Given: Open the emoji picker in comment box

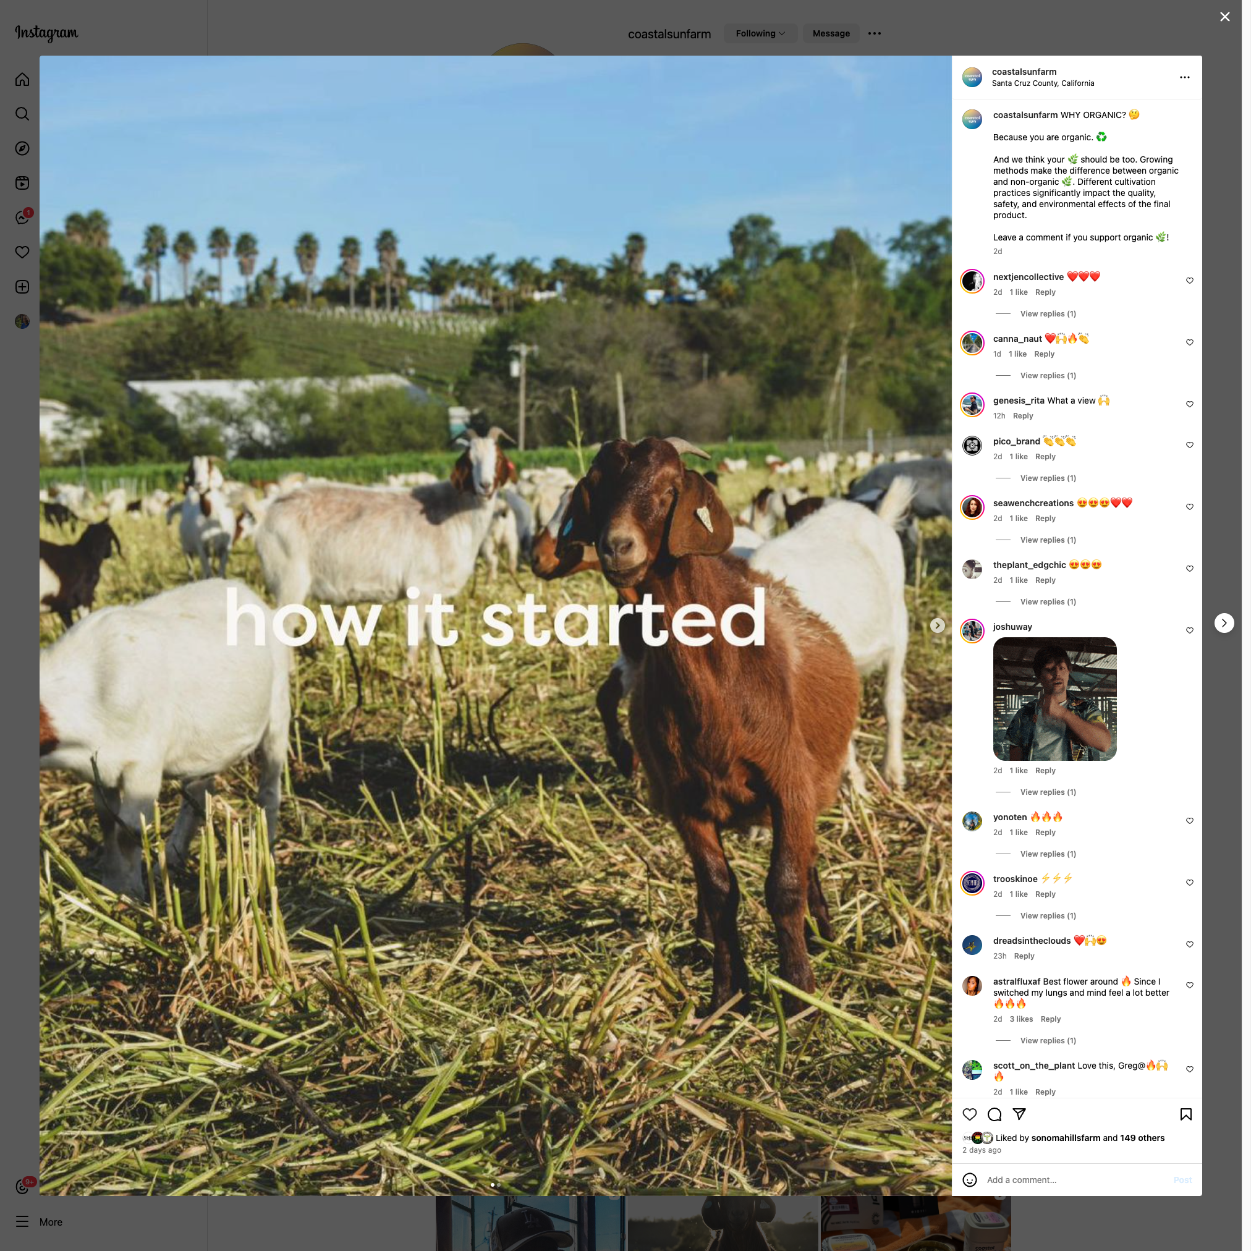Looking at the screenshot, I should pos(969,1180).
